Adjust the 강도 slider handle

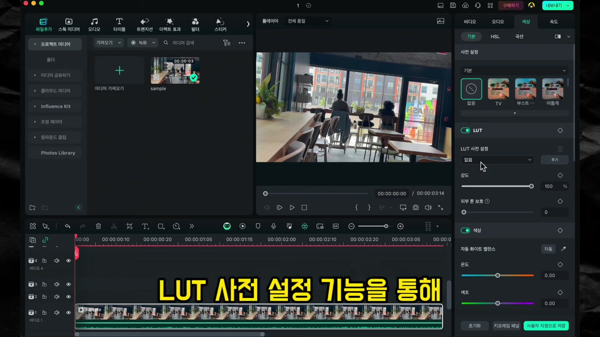(x=531, y=186)
